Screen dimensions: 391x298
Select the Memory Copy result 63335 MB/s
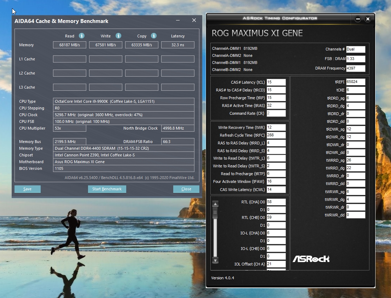(x=142, y=45)
